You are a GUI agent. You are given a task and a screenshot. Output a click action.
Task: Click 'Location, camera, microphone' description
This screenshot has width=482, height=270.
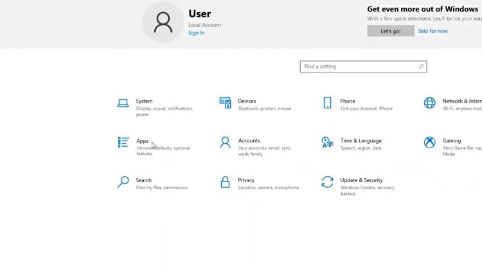coord(269,187)
